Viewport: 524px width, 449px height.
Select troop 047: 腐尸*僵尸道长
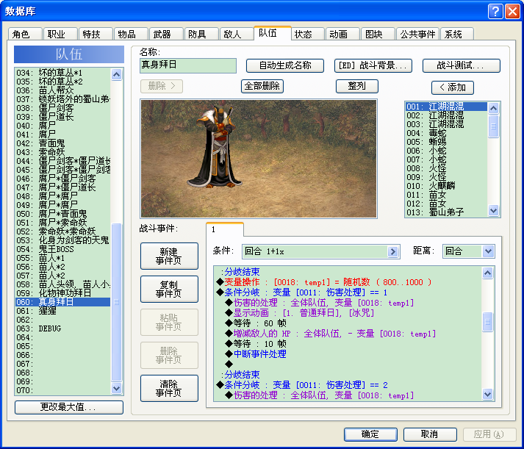(x=62, y=187)
